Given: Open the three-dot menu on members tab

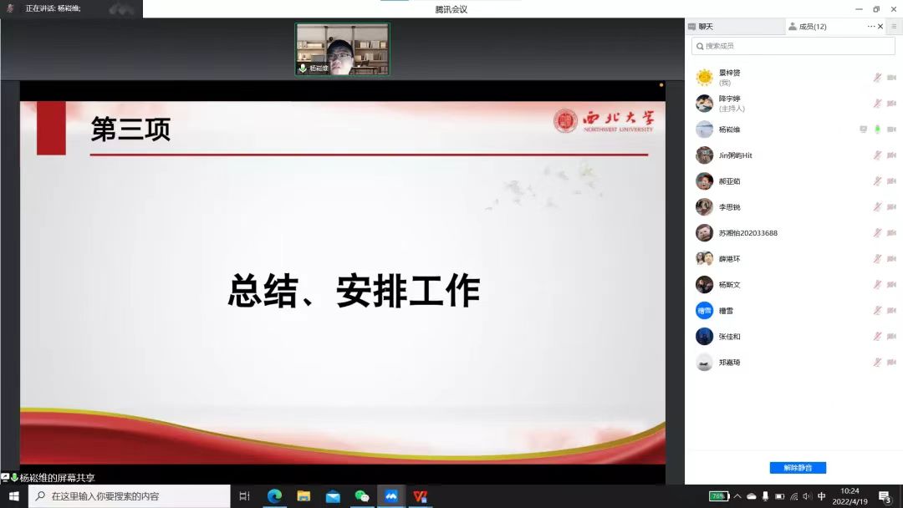Looking at the screenshot, I should tap(870, 27).
